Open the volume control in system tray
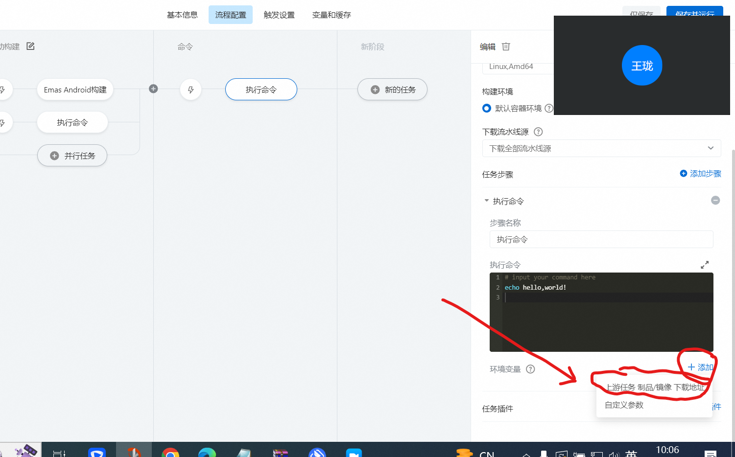 pos(614,454)
